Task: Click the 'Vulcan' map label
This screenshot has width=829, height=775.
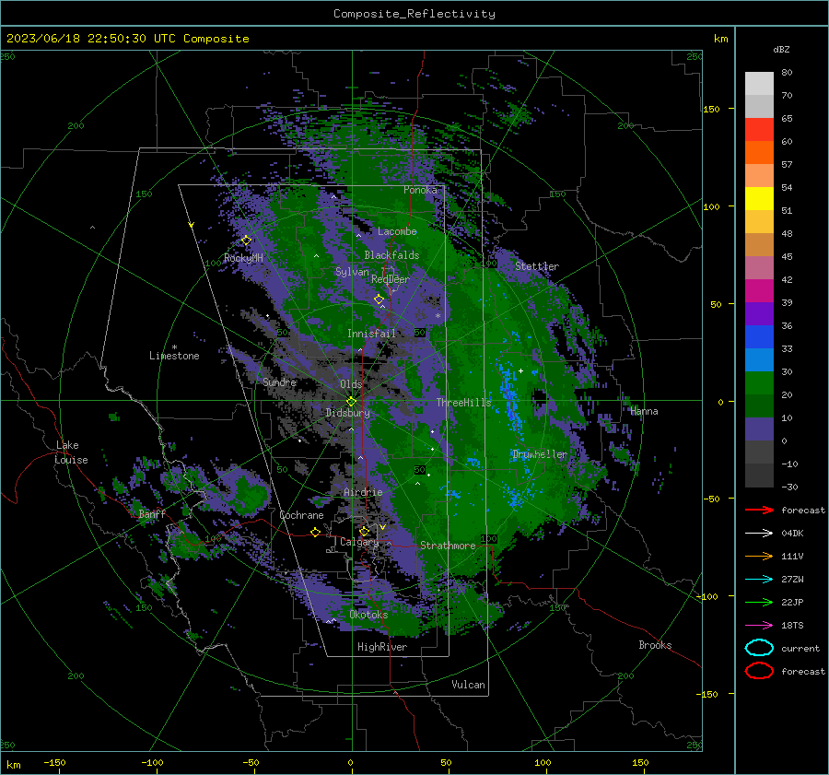Action: click(468, 685)
